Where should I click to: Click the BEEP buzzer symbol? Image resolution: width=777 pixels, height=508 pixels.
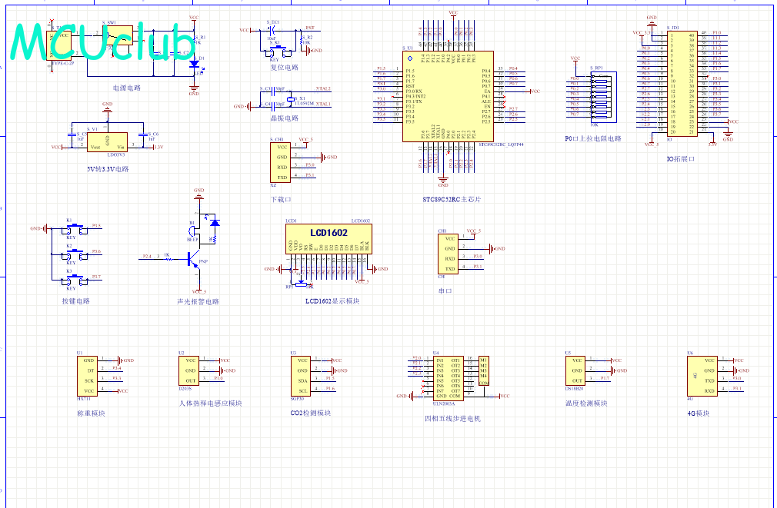193,230
